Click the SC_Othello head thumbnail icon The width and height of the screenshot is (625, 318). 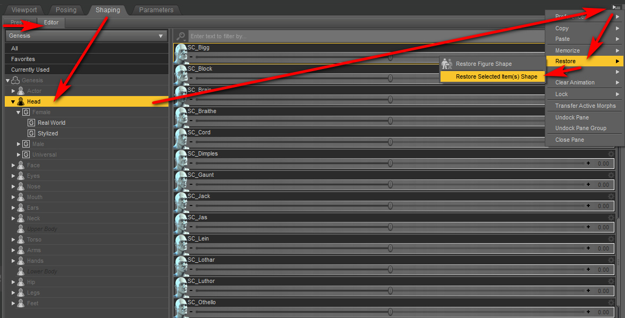pos(181,307)
